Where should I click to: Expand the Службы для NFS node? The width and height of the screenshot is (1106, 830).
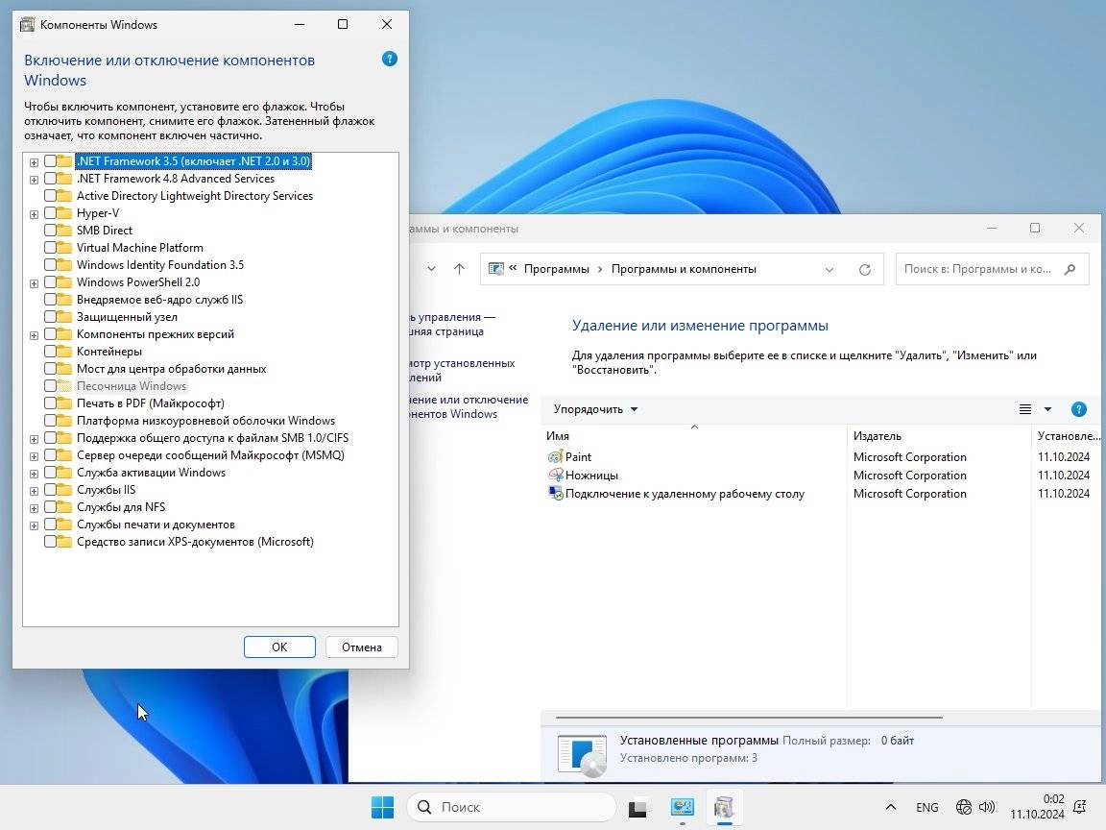34,508
